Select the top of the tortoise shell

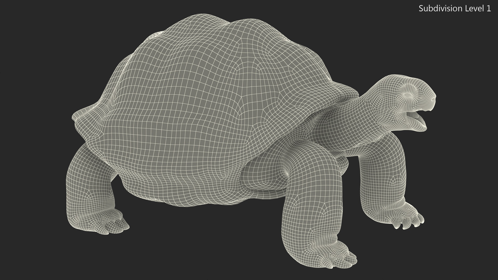click(x=208, y=29)
